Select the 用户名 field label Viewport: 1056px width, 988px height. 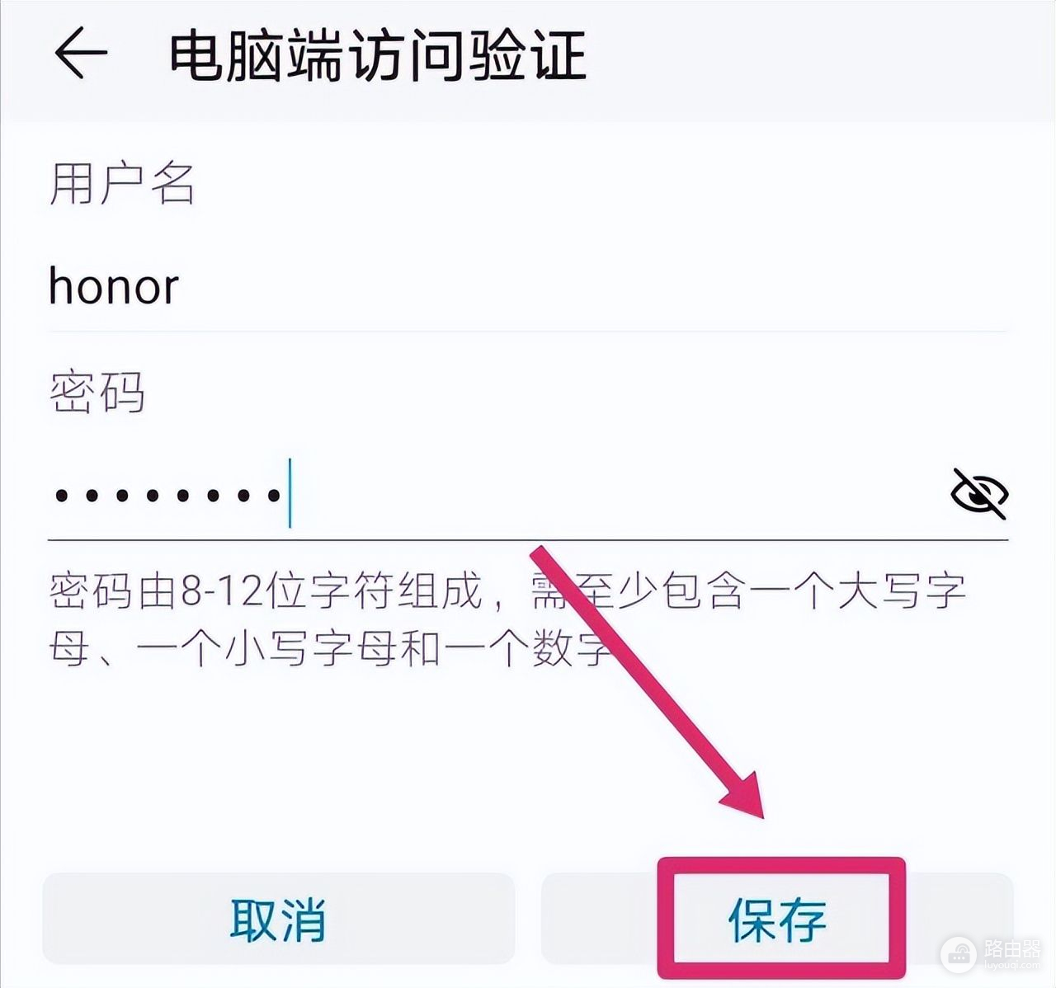pos(121,183)
